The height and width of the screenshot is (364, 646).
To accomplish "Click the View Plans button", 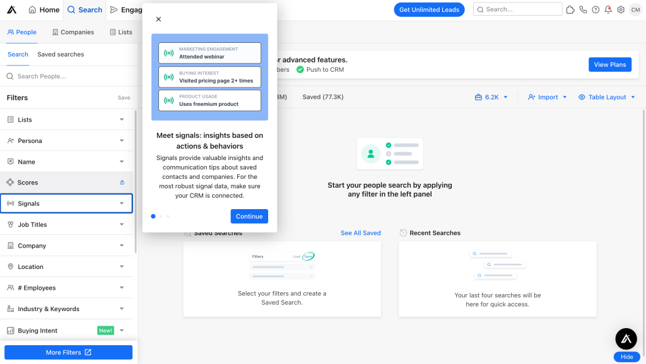I will 610,65.
